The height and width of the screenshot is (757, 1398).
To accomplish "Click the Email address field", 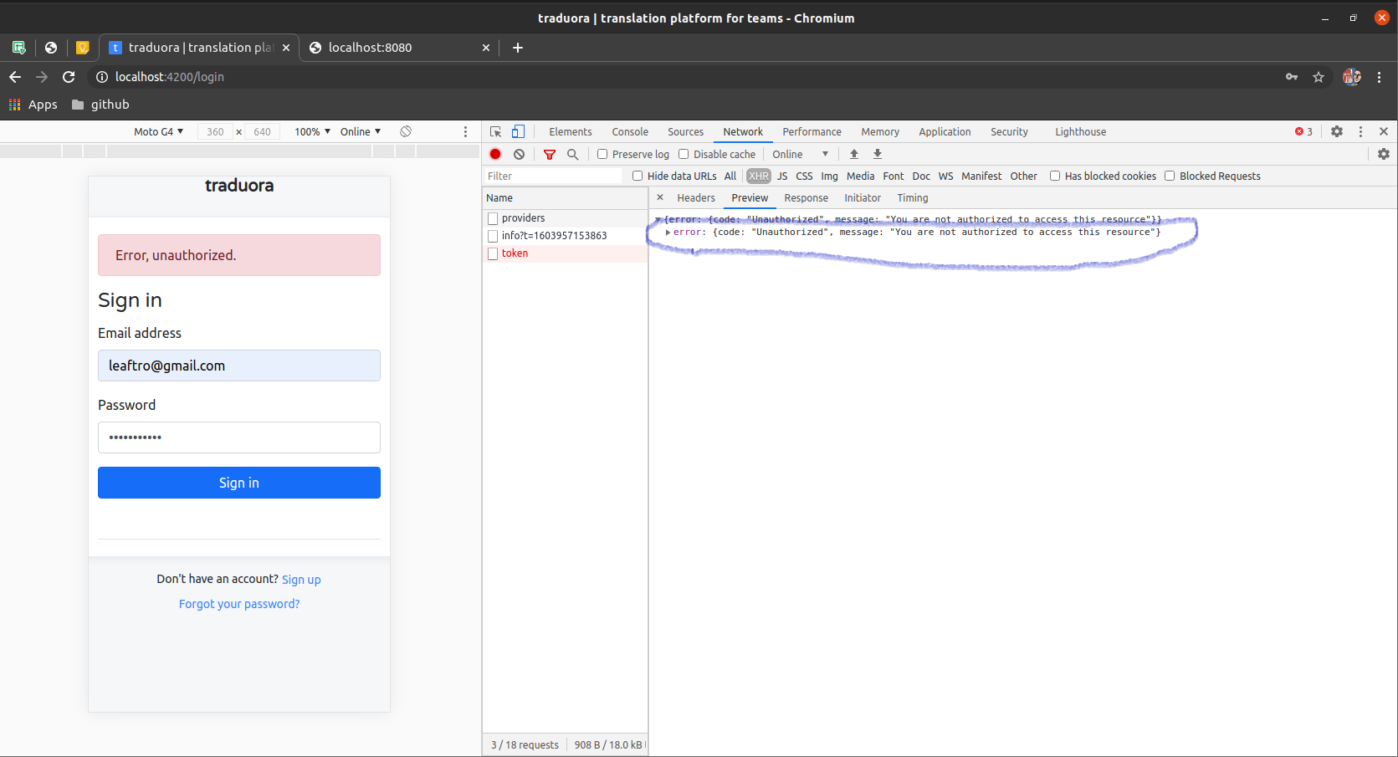I will tap(239, 366).
